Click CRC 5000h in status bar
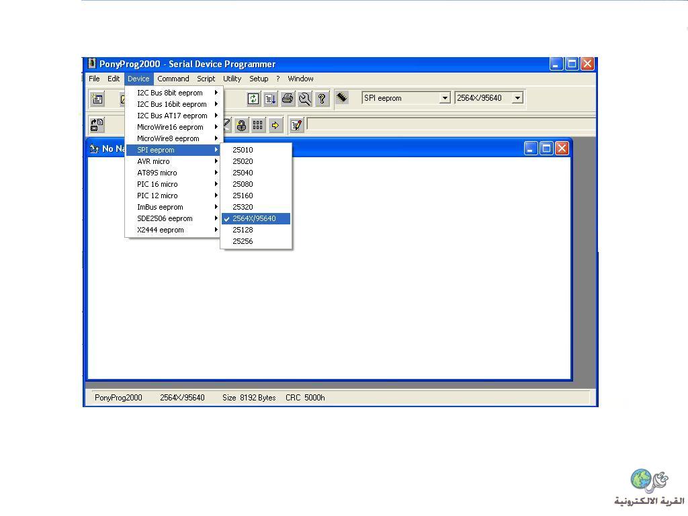This screenshot has height=516, width=688. 306,398
